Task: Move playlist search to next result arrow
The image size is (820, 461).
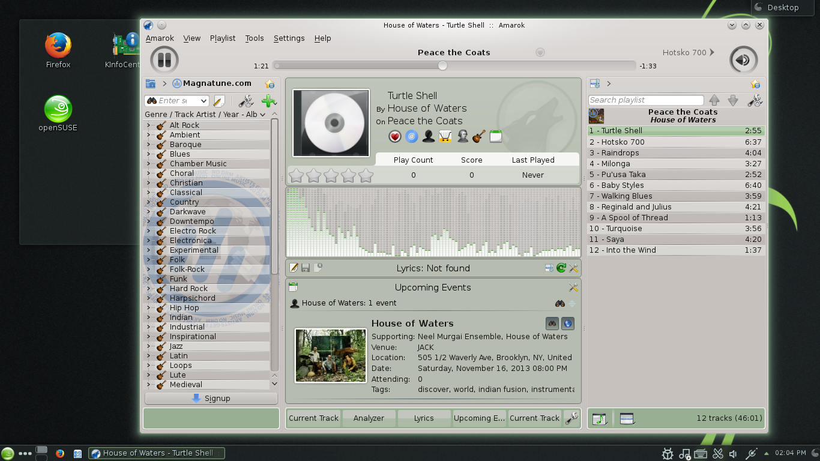Action: (732, 100)
